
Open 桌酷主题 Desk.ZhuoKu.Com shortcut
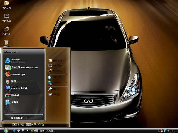point(24,68)
